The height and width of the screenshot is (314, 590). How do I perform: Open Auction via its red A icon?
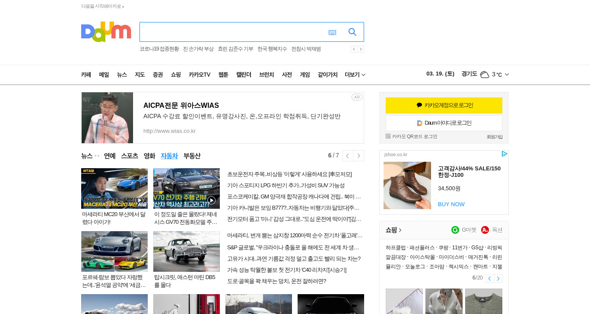pyautogui.click(x=485, y=230)
